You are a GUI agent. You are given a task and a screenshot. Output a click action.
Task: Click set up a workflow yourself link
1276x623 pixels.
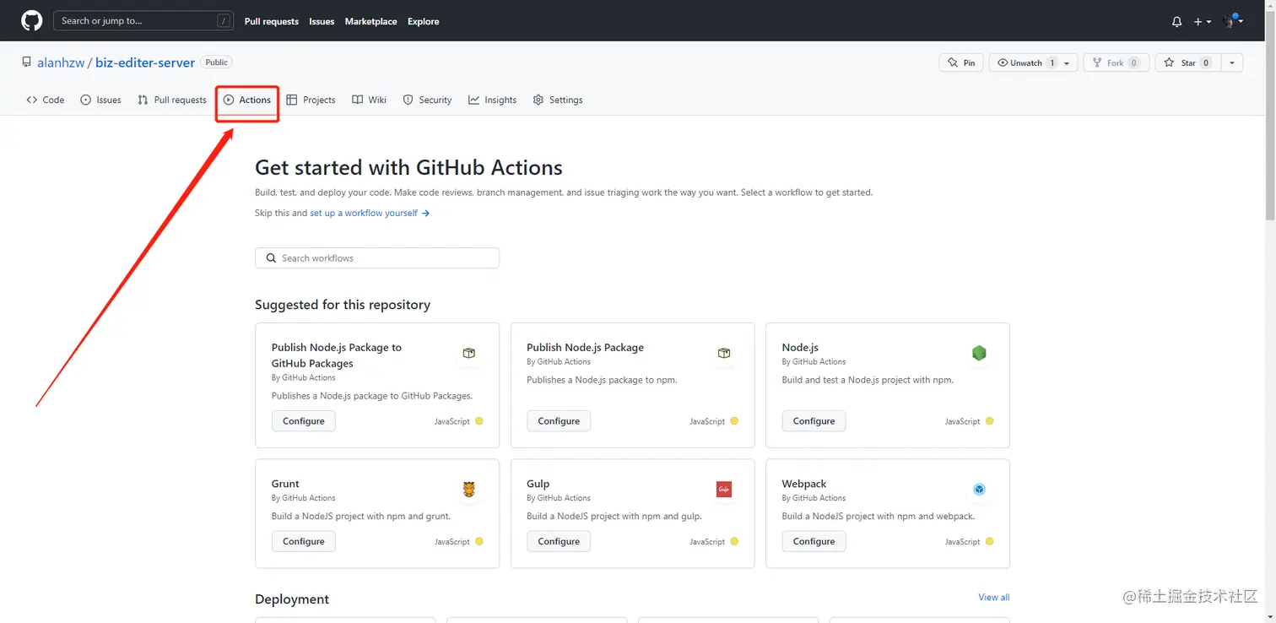(370, 214)
